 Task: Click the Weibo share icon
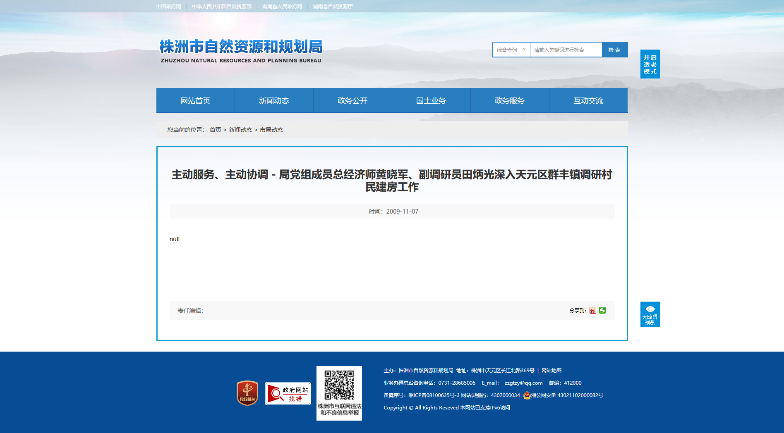click(593, 311)
